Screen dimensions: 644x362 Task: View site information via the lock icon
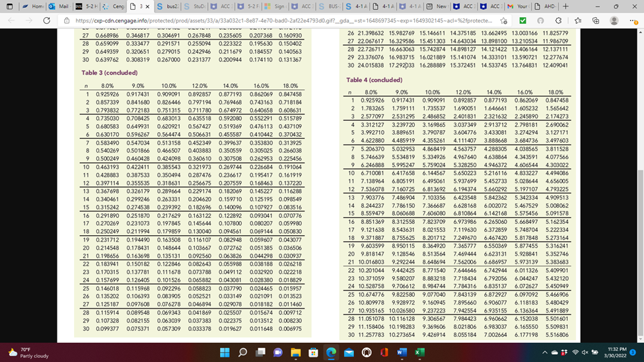[67, 20]
